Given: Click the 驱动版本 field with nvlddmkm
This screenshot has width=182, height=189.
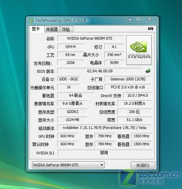Looking at the screenshot, I should (104, 128).
